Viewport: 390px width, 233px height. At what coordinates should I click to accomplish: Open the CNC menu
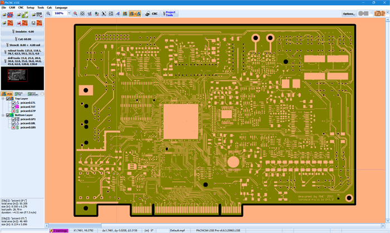pos(21,7)
